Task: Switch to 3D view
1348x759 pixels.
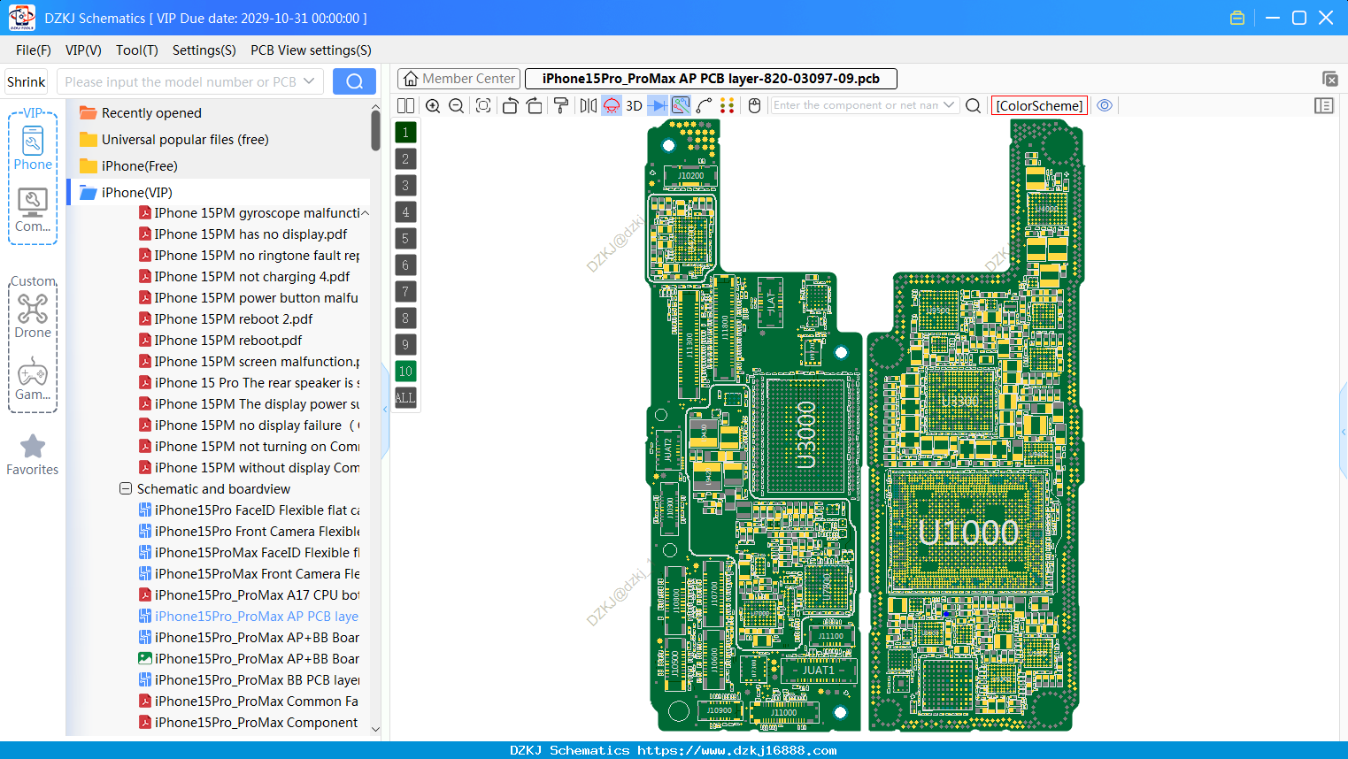Action: (x=634, y=106)
